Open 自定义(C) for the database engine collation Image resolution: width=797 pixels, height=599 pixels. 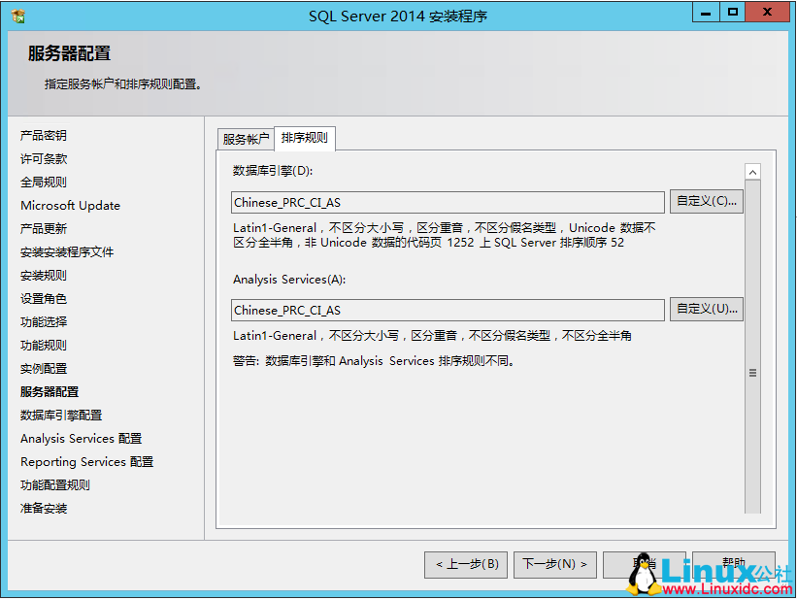click(708, 201)
